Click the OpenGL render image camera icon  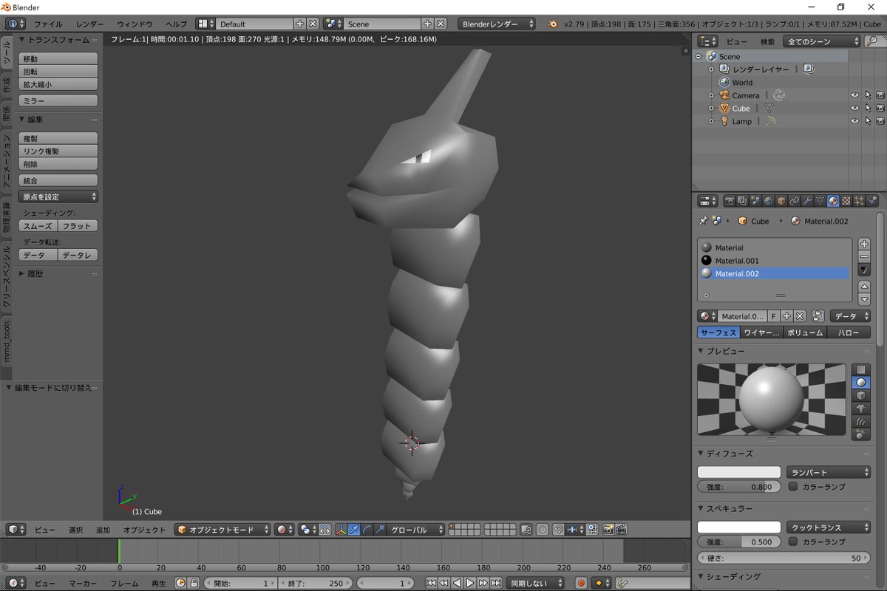tap(608, 530)
